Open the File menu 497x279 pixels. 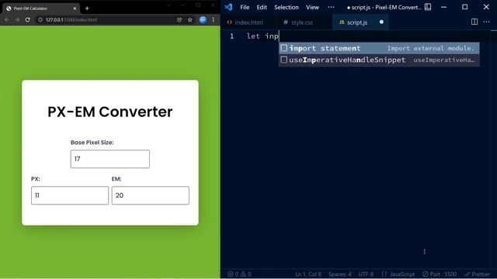tap(245, 7)
